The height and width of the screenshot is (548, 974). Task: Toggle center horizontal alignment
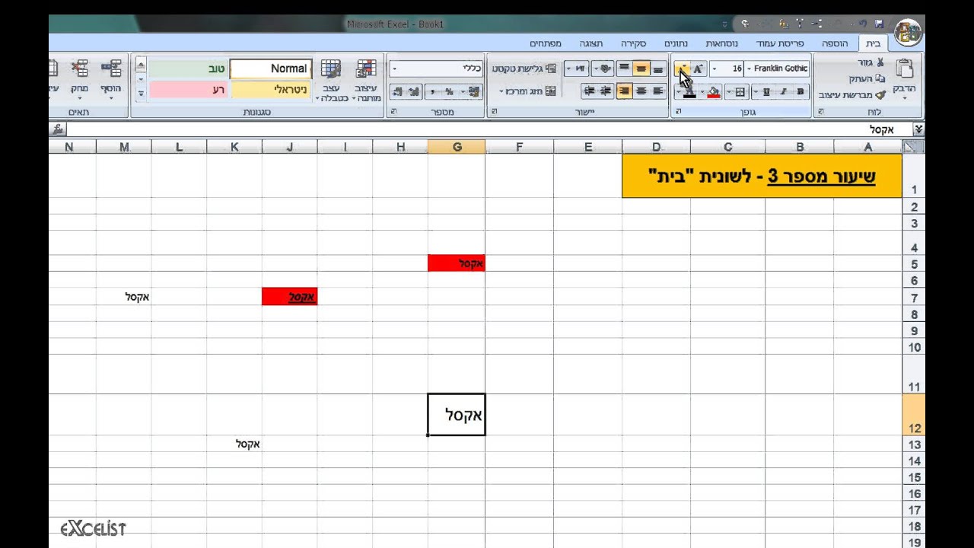(641, 91)
